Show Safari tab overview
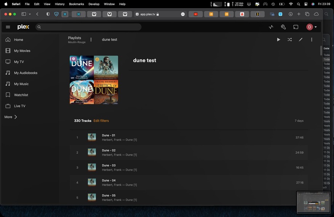 tap(307, 14)
